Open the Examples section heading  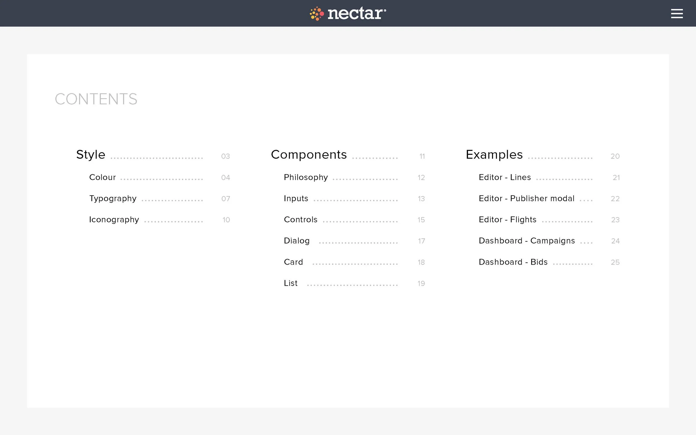[494, 155]
